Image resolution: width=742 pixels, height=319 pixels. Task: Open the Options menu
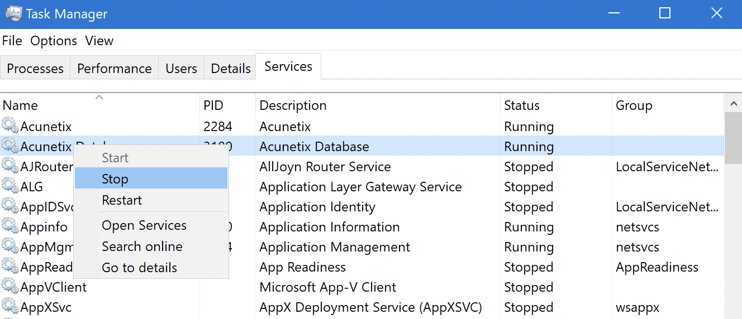pyautogui.click(x=54, y=41)
